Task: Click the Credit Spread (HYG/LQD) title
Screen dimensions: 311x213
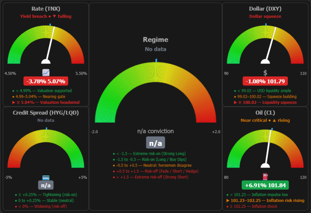Action: [x=46, y=113]
